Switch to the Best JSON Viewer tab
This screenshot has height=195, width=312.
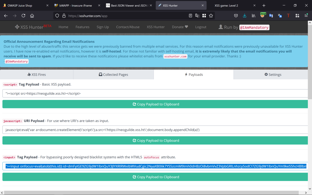(129, 5)
